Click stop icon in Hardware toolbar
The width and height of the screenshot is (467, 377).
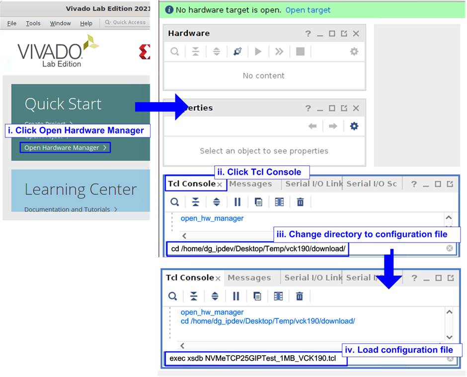pos(300,52)
